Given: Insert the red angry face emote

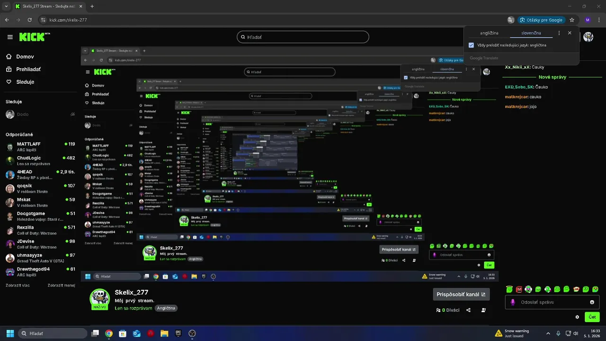Looking at the screenshot, I should 519,289.
